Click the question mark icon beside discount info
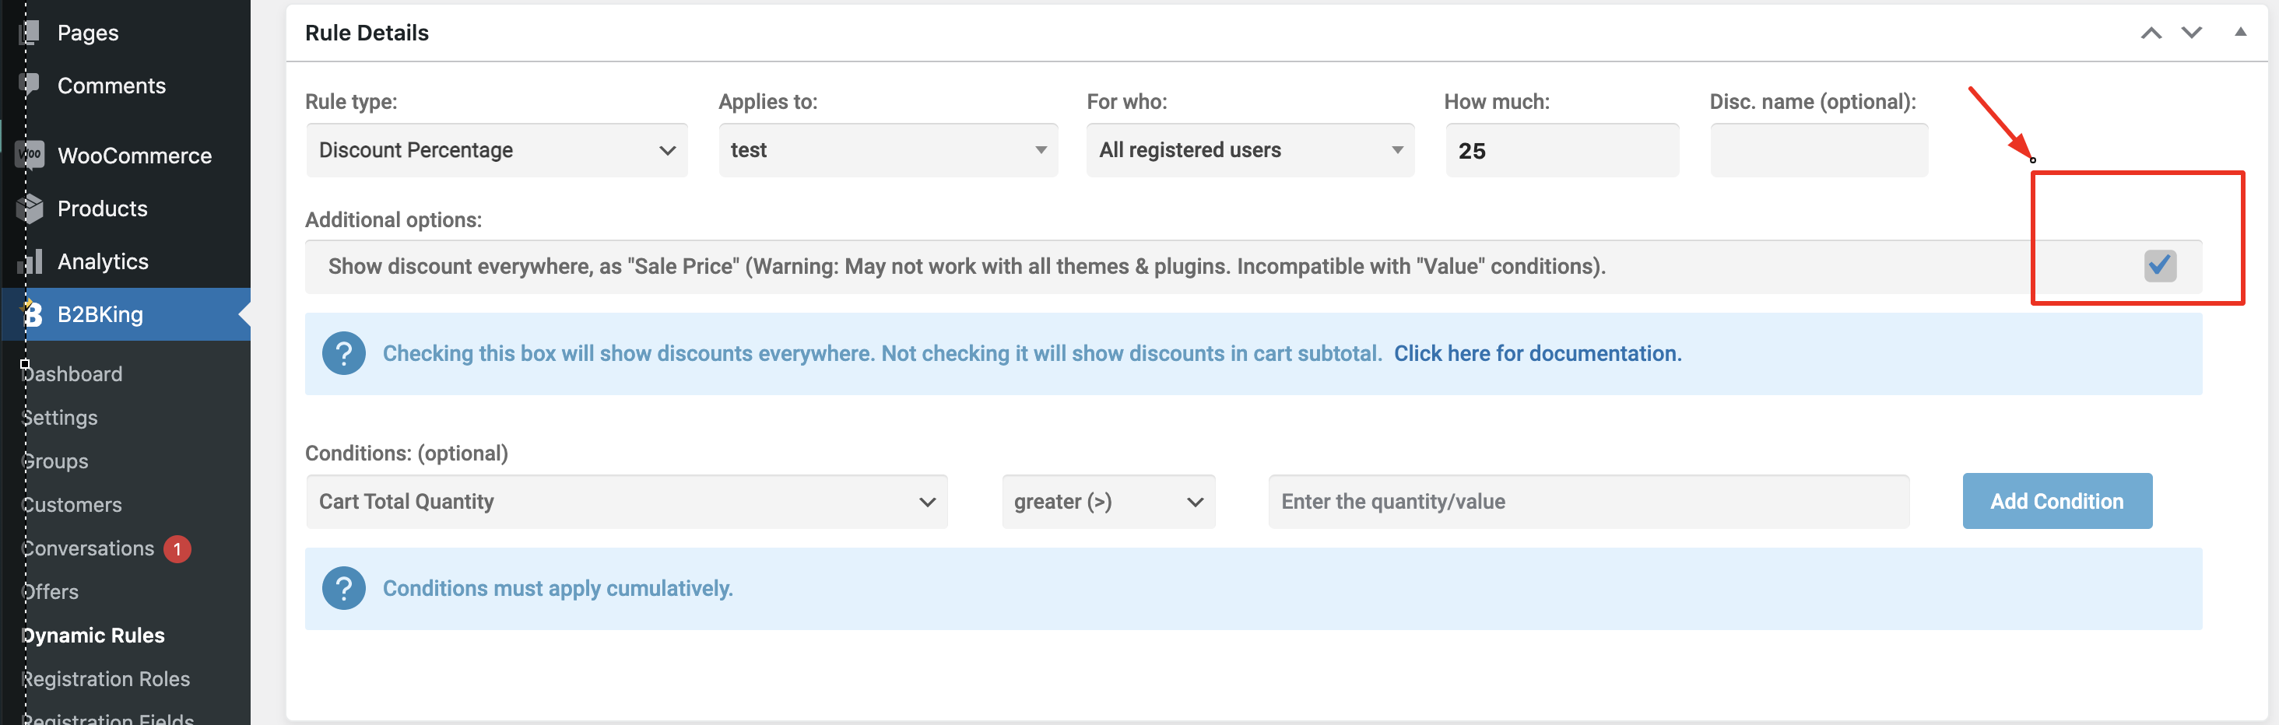The width and height of the screenshot is (2279, 725). [344, 352]
